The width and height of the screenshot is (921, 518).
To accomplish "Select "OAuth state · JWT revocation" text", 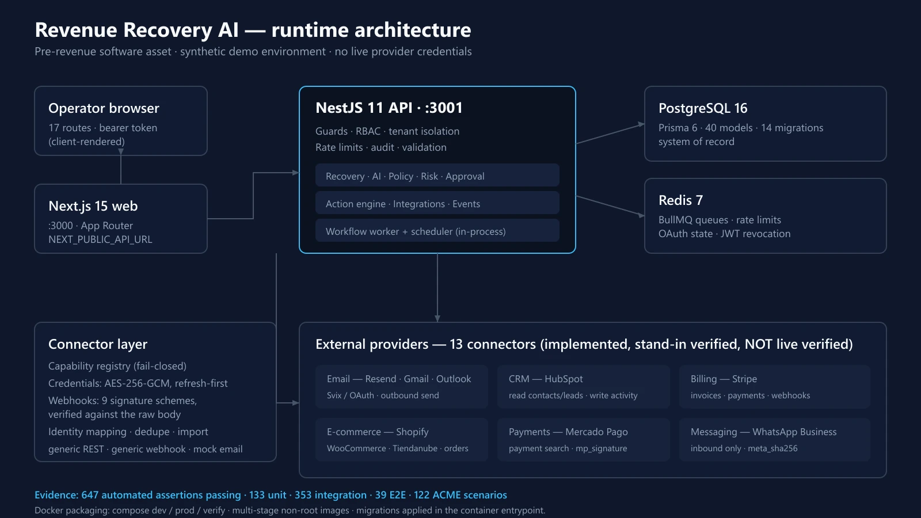I will [x=724, y=234].
